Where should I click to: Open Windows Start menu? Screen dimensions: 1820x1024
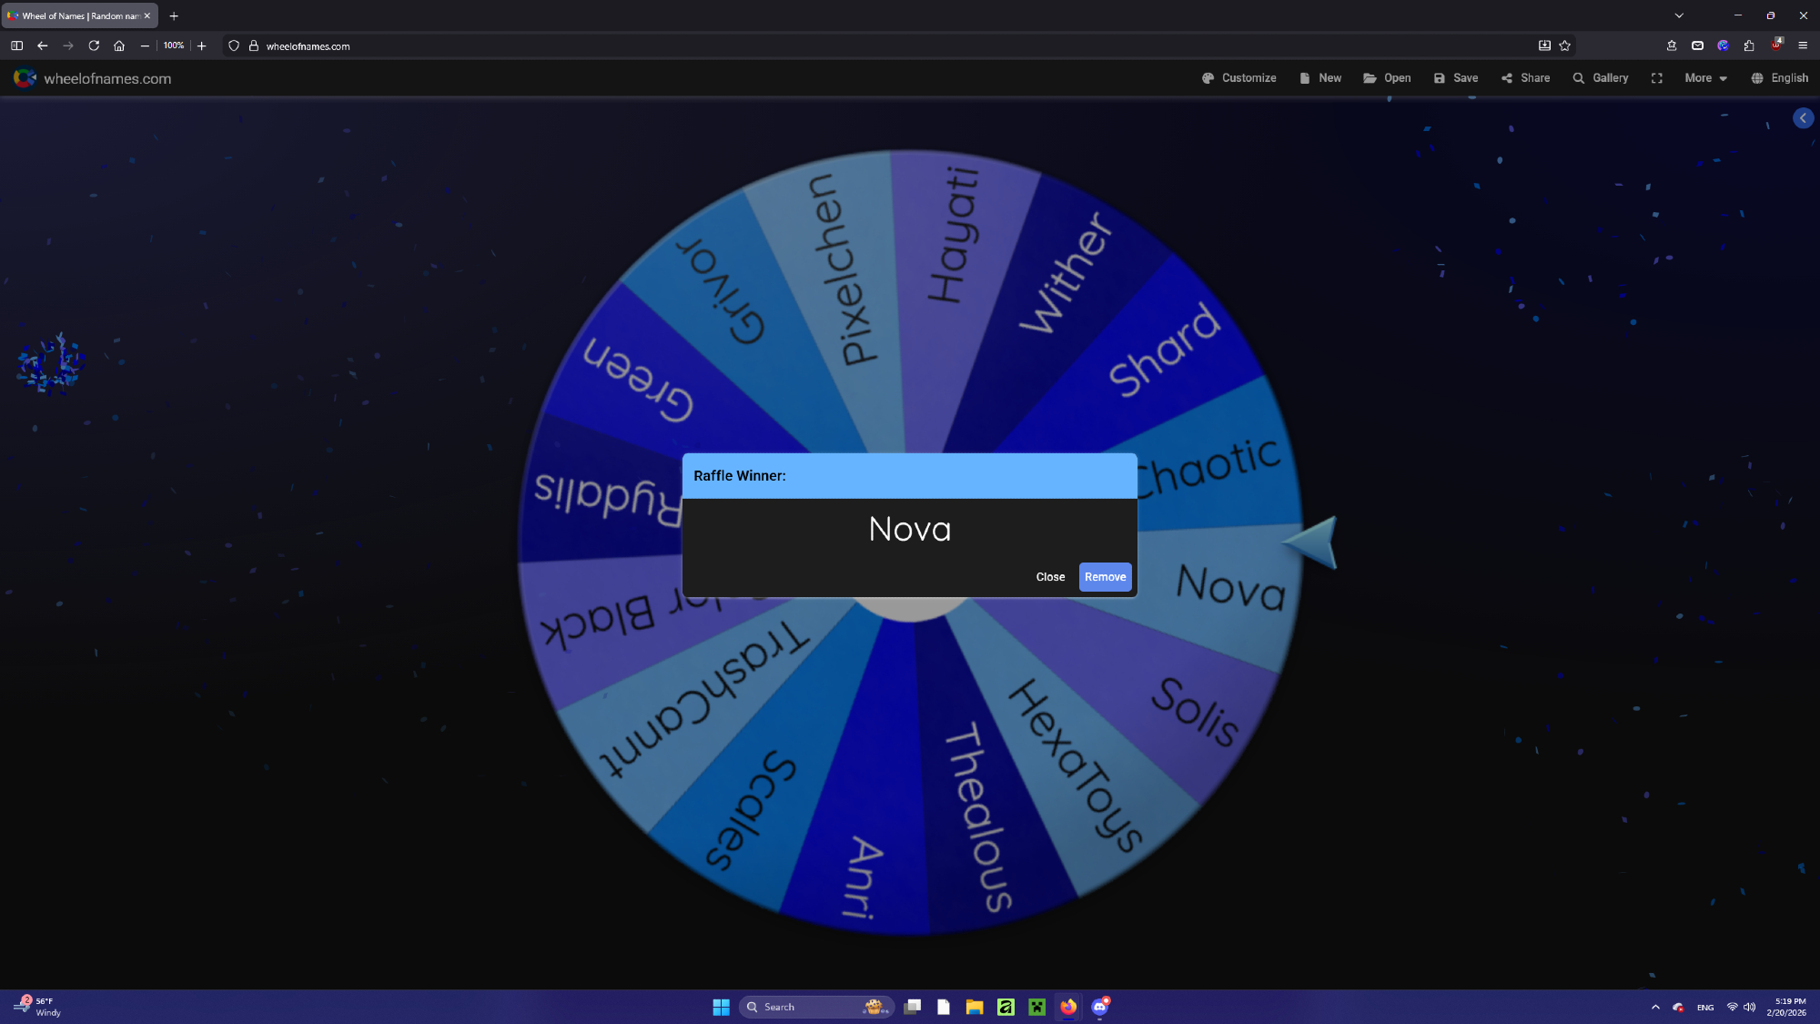click(x=721, y=1007)
